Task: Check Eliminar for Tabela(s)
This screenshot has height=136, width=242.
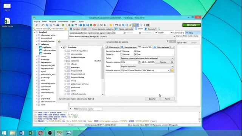Action: point(121,54)
